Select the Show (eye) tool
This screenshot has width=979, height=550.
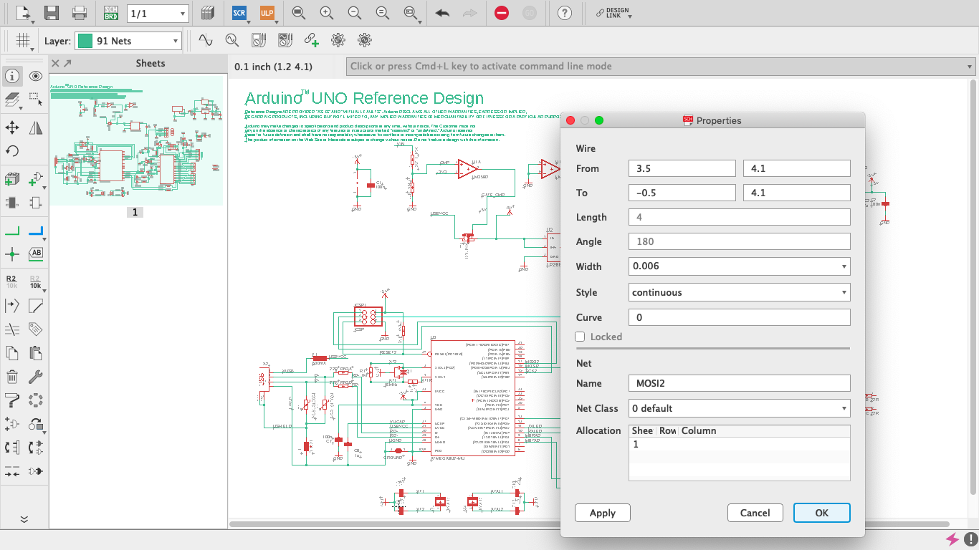[x=36, y=76]
